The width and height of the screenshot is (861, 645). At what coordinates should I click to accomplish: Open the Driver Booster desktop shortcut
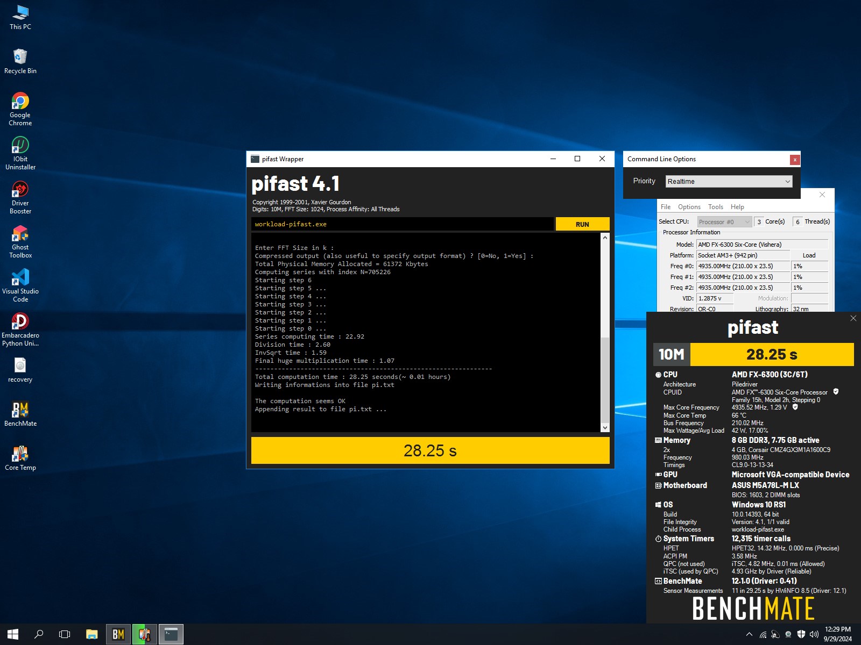20,197
